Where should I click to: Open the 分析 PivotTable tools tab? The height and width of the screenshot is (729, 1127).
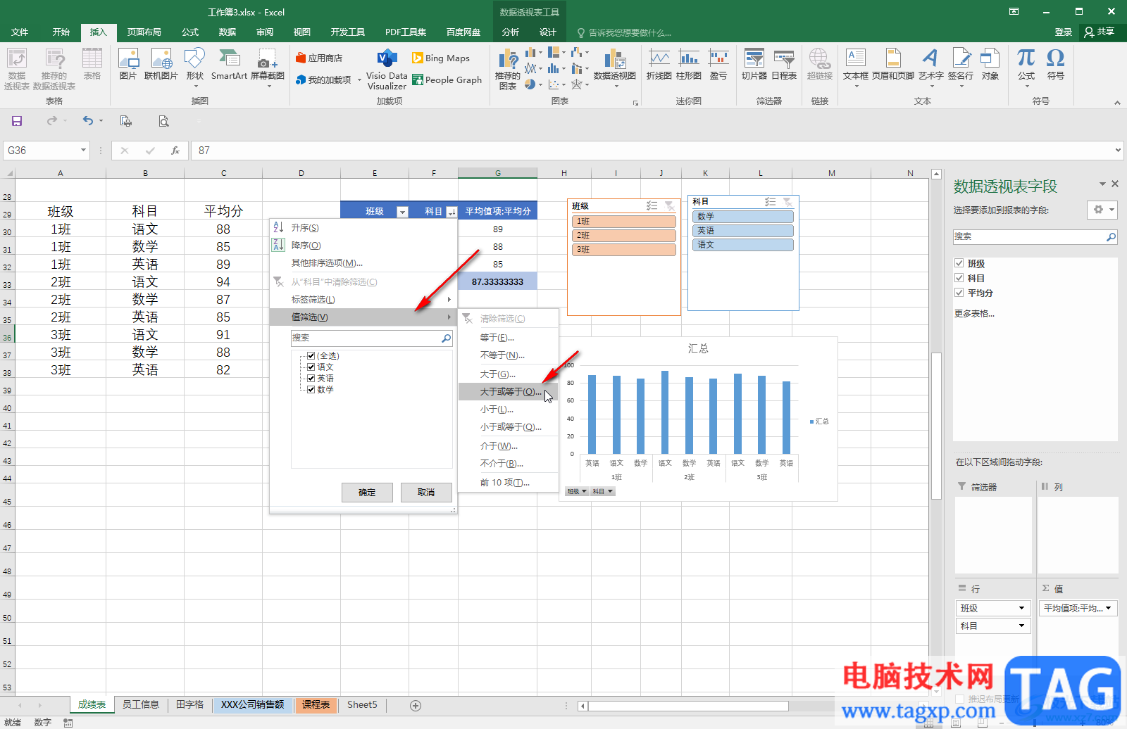[511, 32]
